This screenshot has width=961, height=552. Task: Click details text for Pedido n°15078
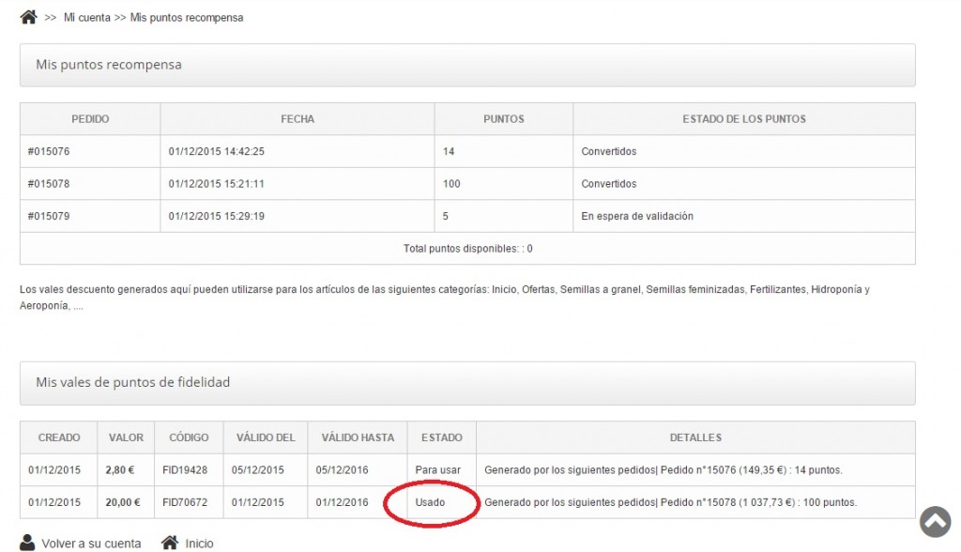(x=670, y=502)
